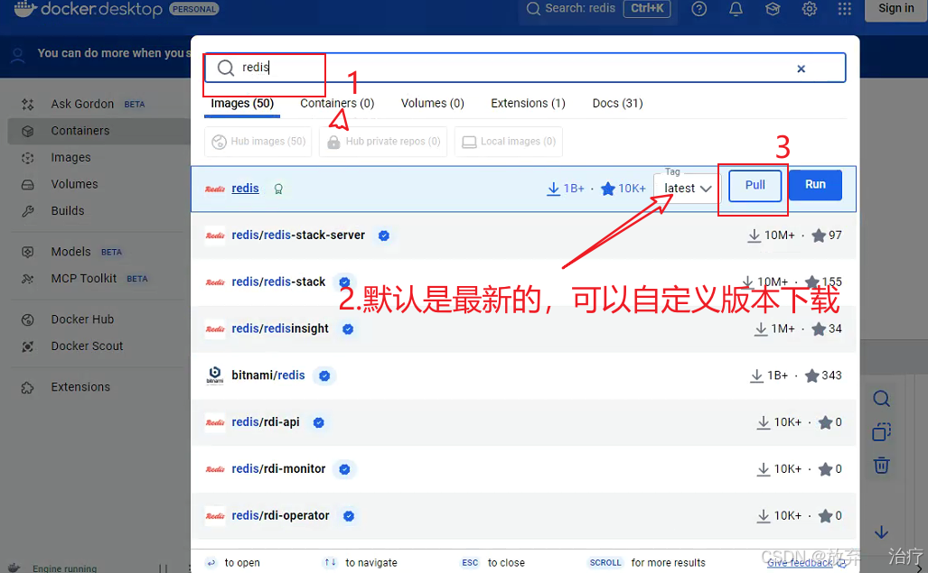928x573 pixels.
Task: Switch to the Volumes (0) tab
Action: pos(432,104)
